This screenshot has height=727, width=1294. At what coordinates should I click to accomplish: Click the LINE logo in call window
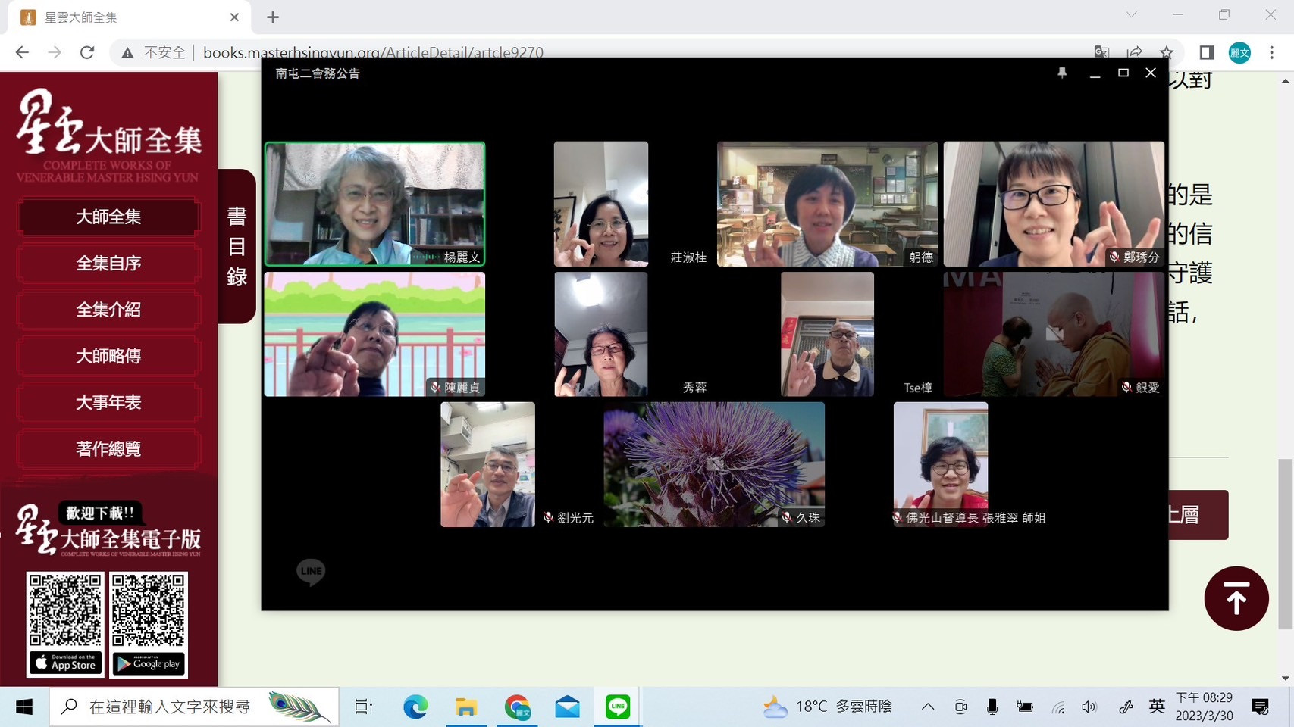[x=311, y=572]
